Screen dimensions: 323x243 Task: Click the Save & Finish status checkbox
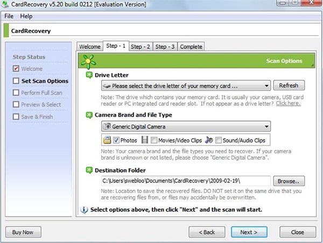coord(16,117)
